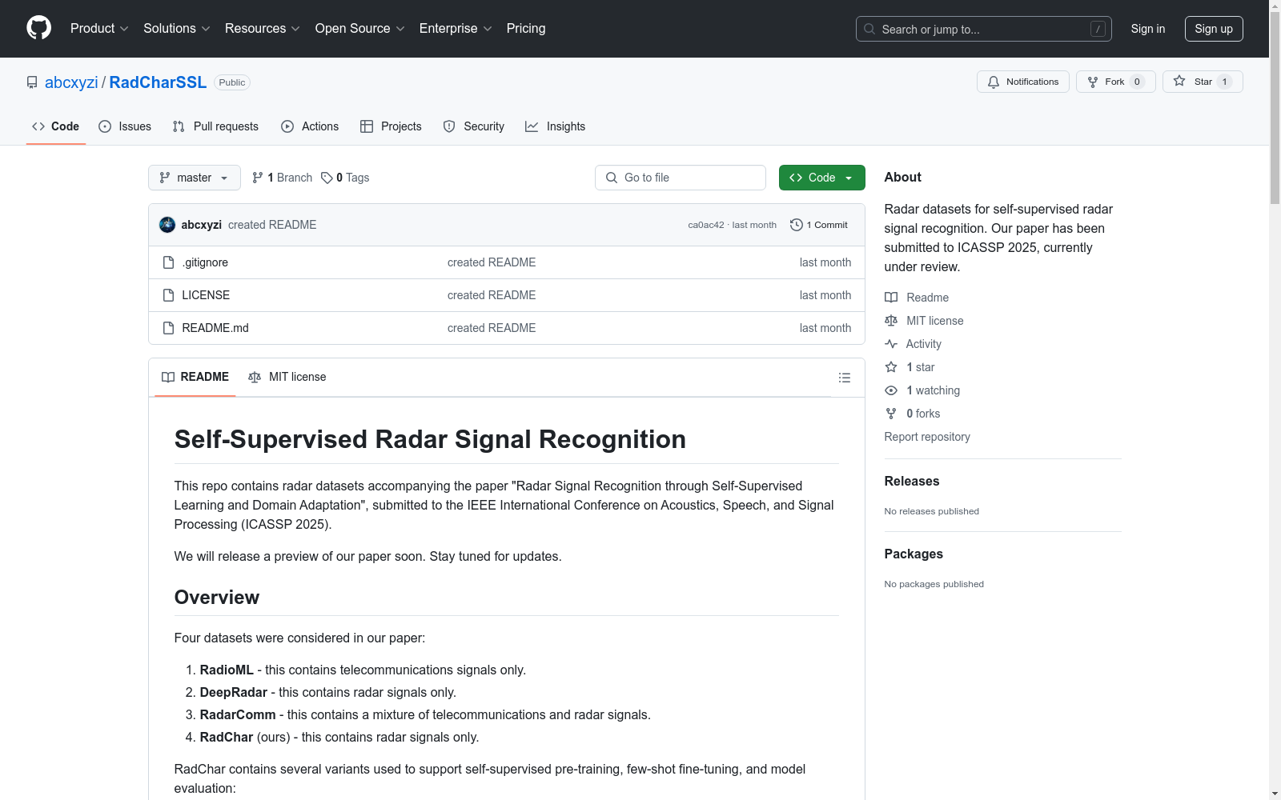The width and height of the screenshot is (1281, 800).
Task: Click the Notifications bell button
Action: [x=1022, y=82]
